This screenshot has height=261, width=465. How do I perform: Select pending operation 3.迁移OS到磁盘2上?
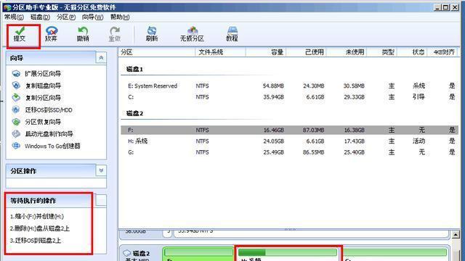coord(36,241)
